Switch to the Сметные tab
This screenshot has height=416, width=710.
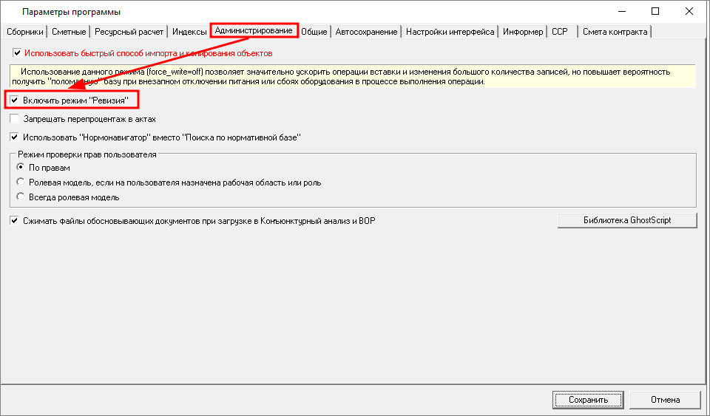70,32
